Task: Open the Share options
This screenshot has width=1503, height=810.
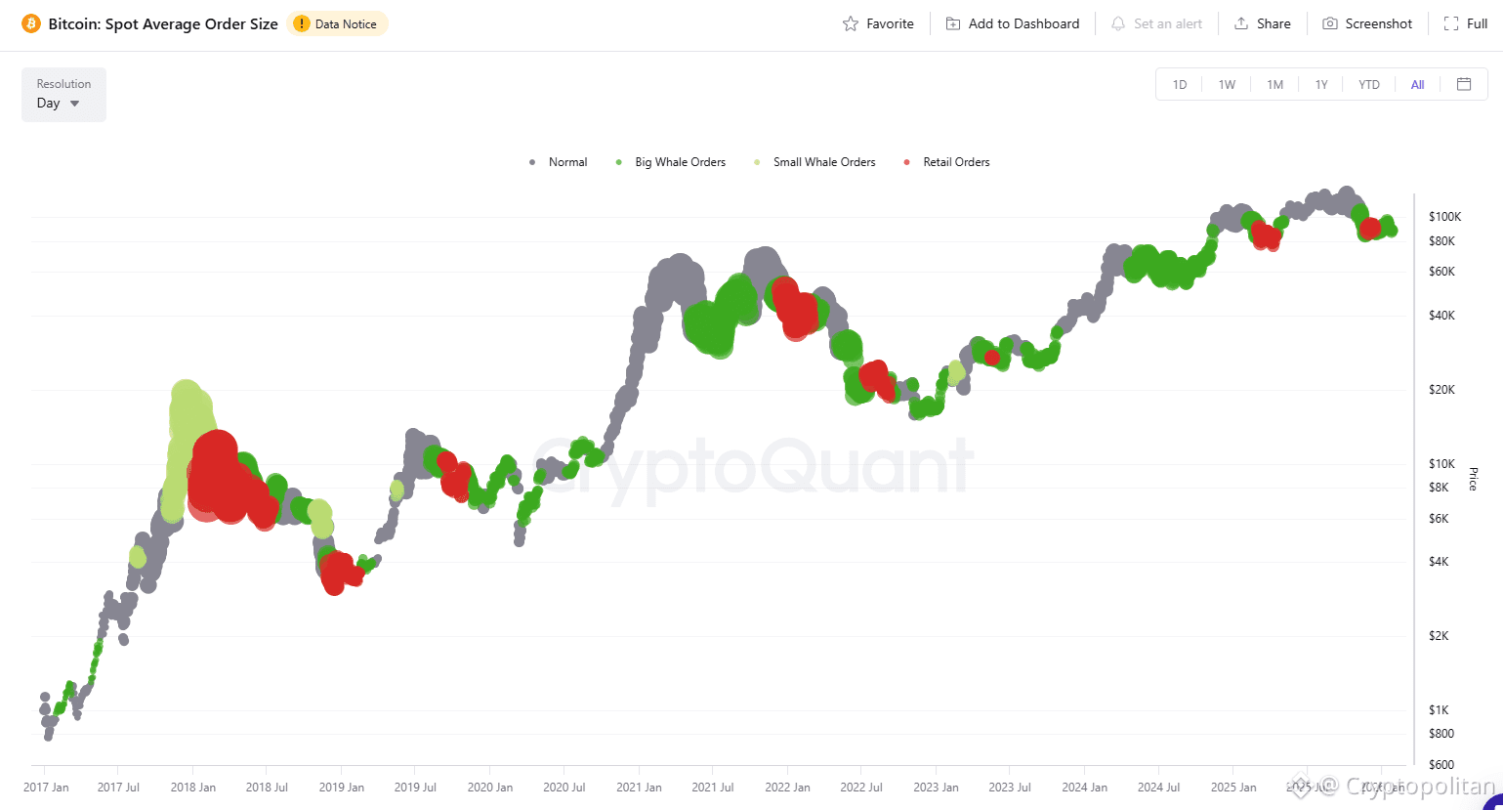Action: [x=1262, y=23]
